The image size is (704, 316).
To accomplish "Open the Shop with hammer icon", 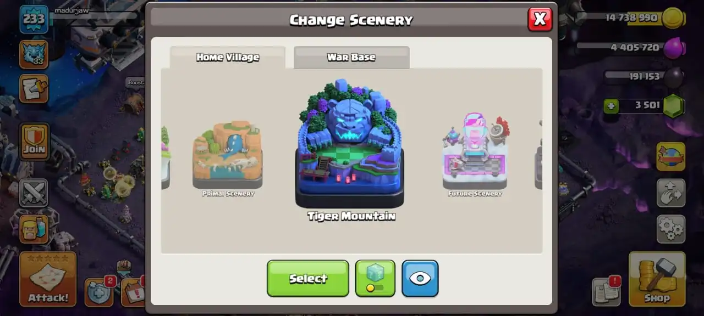I will pyautogui.click(x=657, y=279).
